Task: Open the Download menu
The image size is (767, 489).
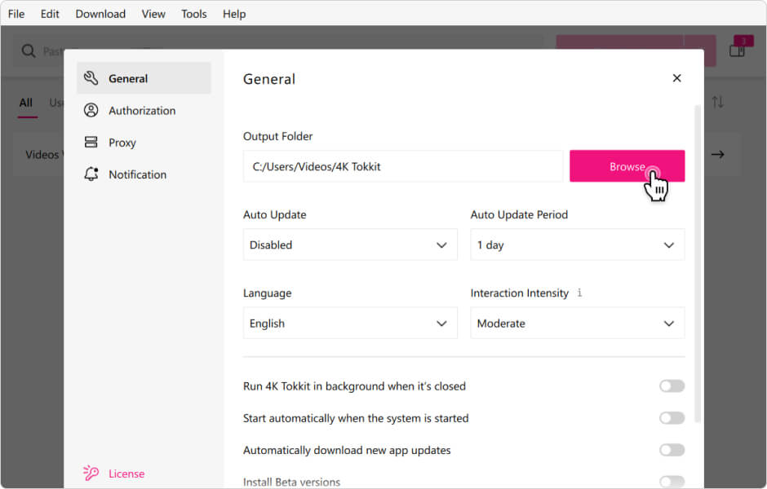Action: pos(100,14)
